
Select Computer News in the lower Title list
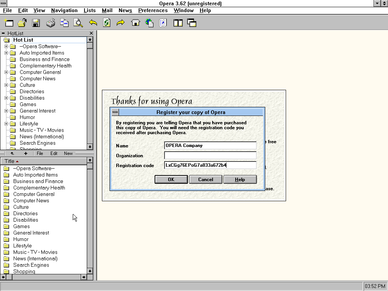tap(31, 201)
